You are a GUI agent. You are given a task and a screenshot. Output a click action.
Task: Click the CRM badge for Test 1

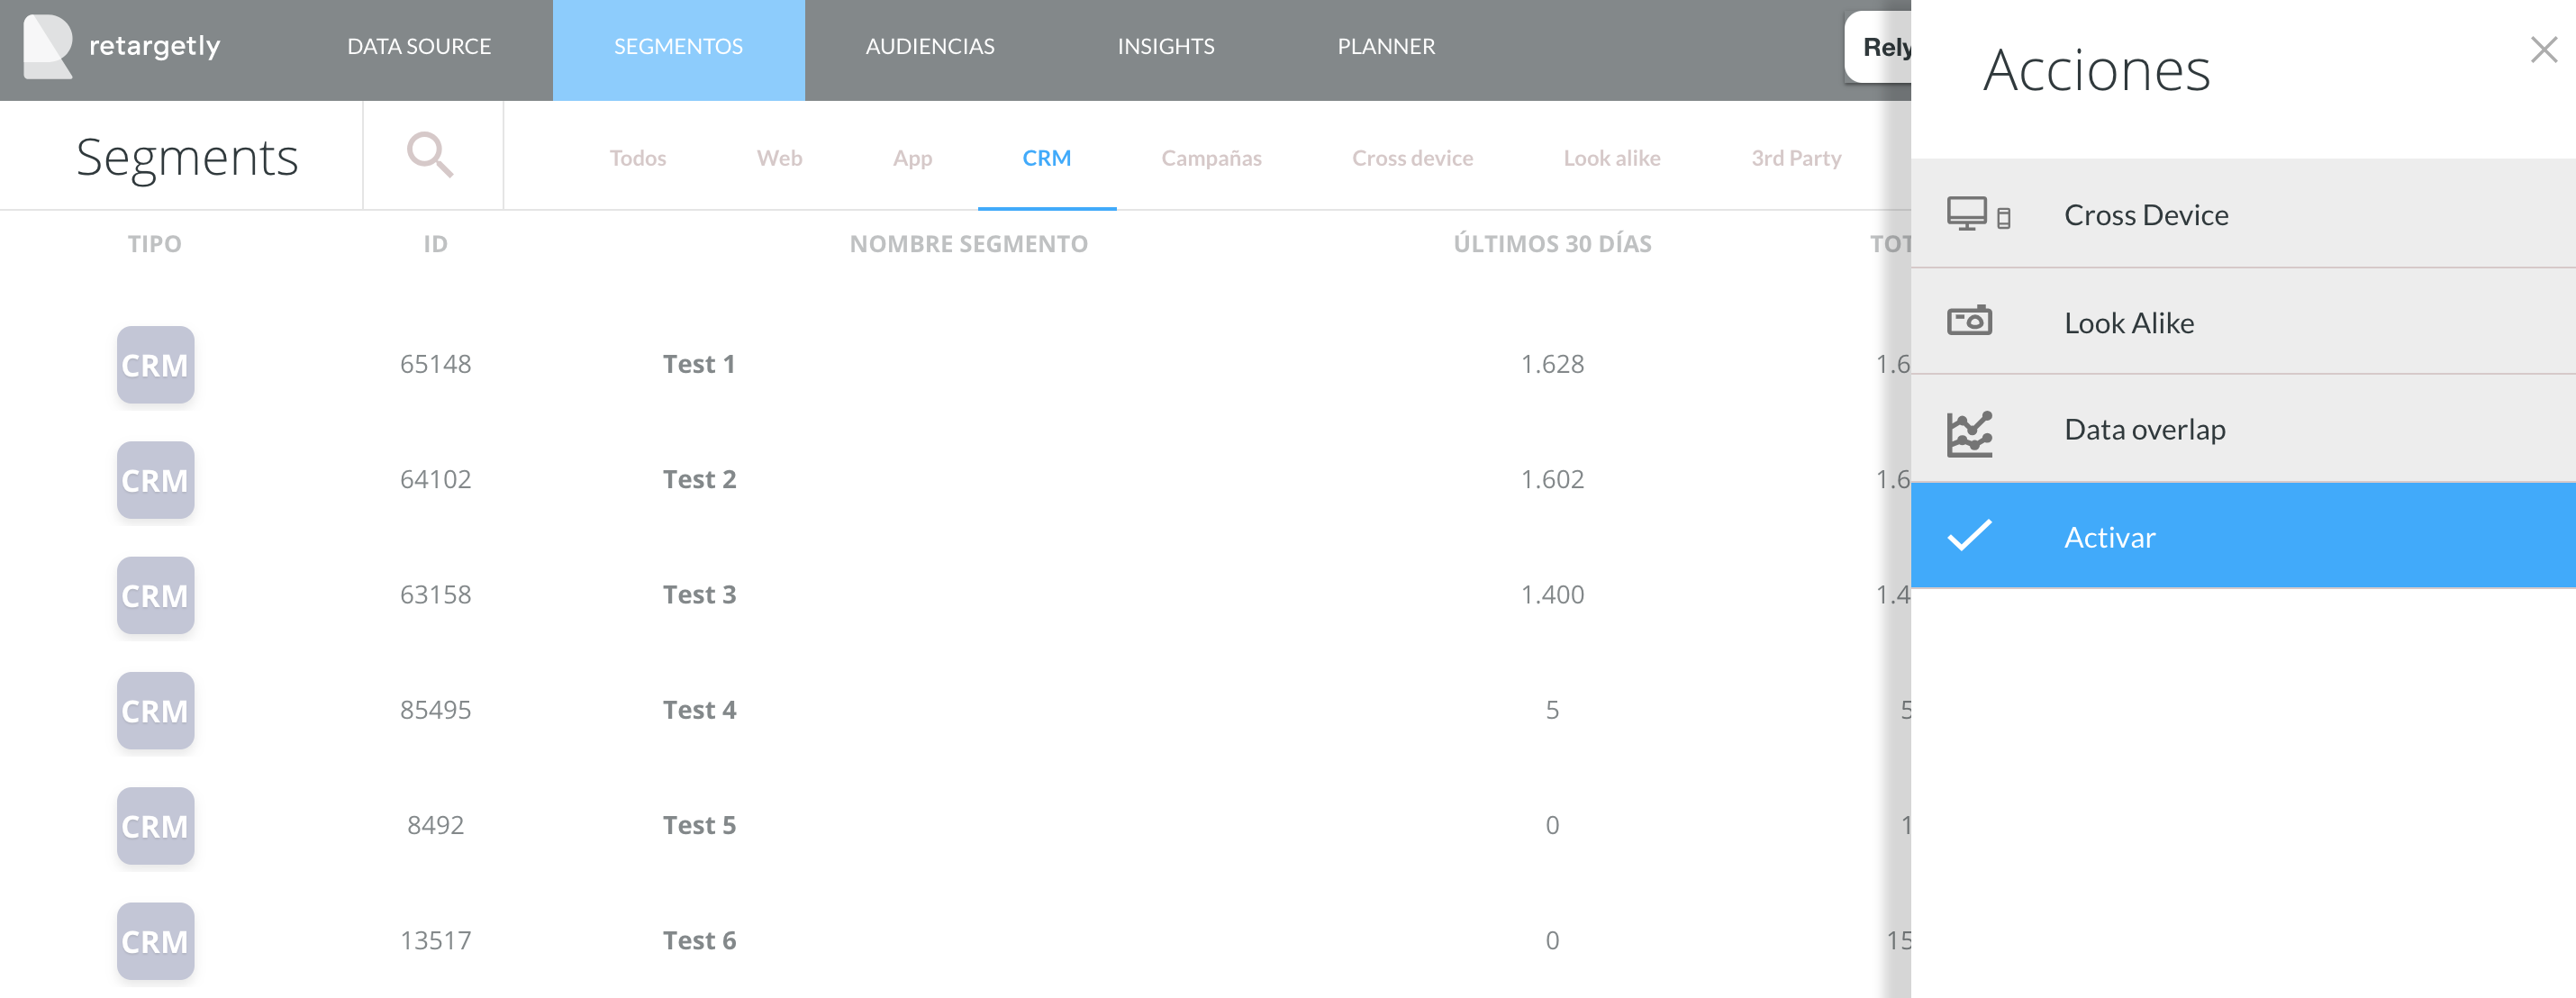tap(155, 365)
